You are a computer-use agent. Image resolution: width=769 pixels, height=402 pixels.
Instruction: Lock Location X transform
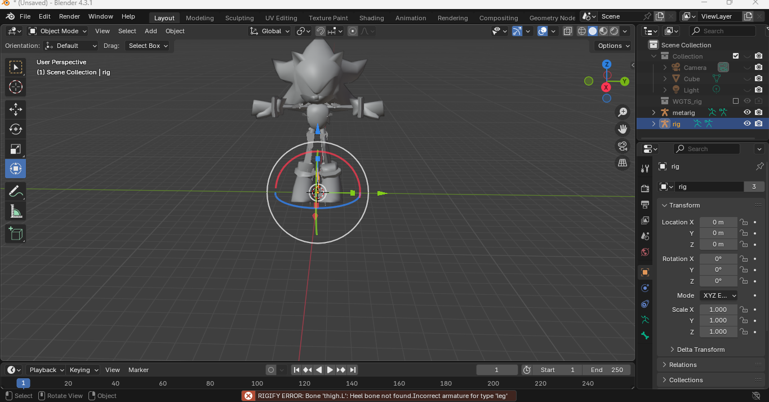coord(744,222)
